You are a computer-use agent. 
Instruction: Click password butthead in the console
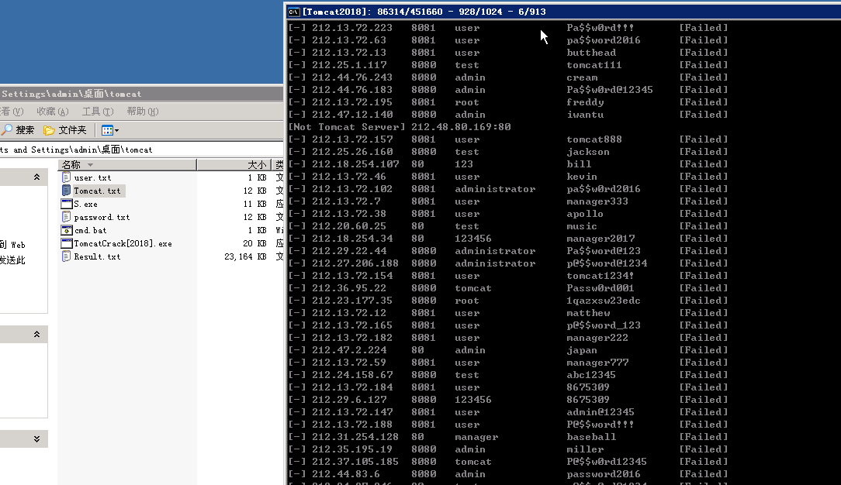[x=591, y=53]
